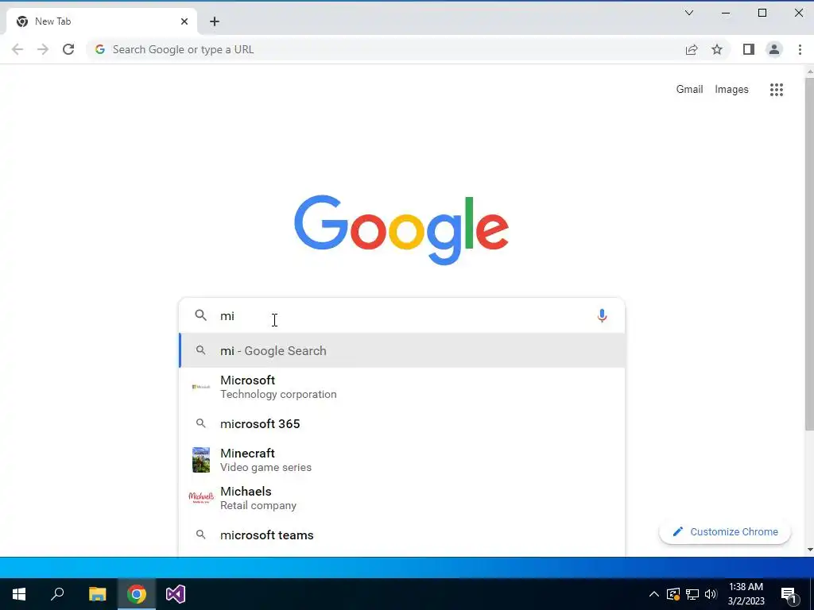Select the "mi - Google Search" suggestion
The width and height of the screenshot is (814, 610).
(x=401, y=350)
